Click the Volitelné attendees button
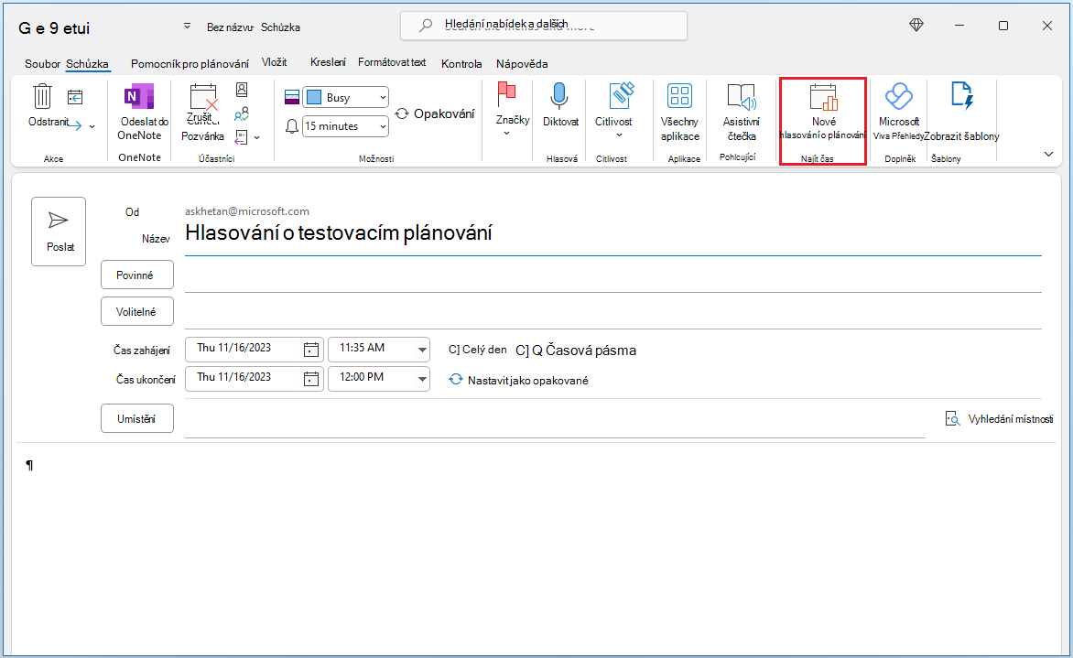 pyautogui.click(x=136, y=311)
